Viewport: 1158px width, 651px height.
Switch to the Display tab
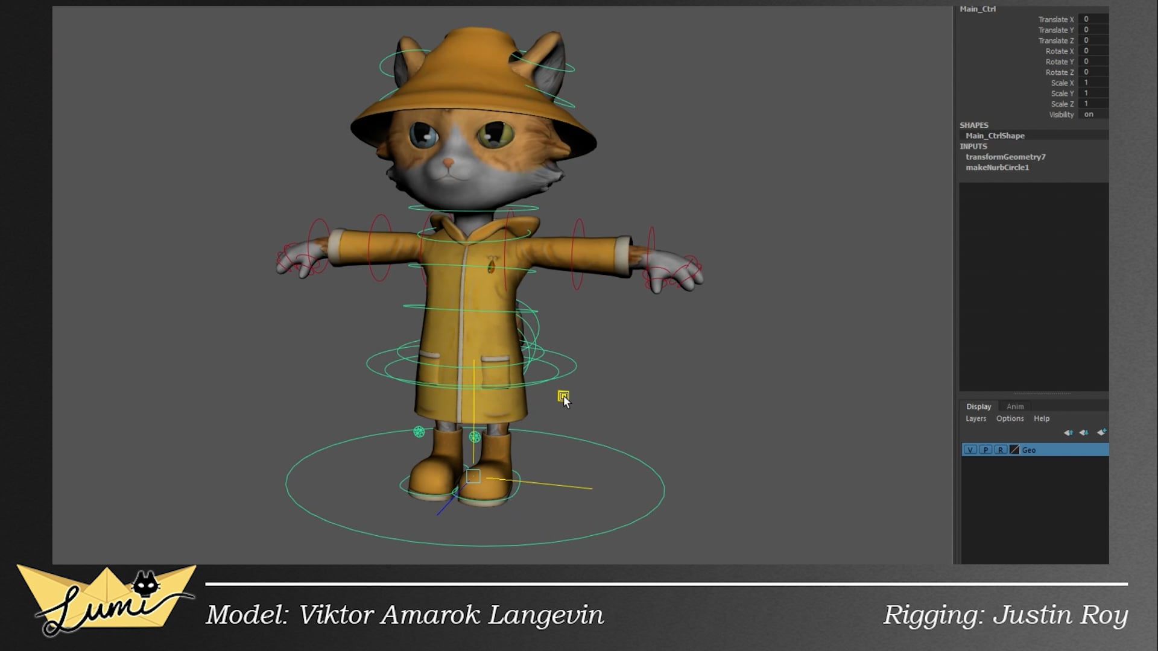978,407
